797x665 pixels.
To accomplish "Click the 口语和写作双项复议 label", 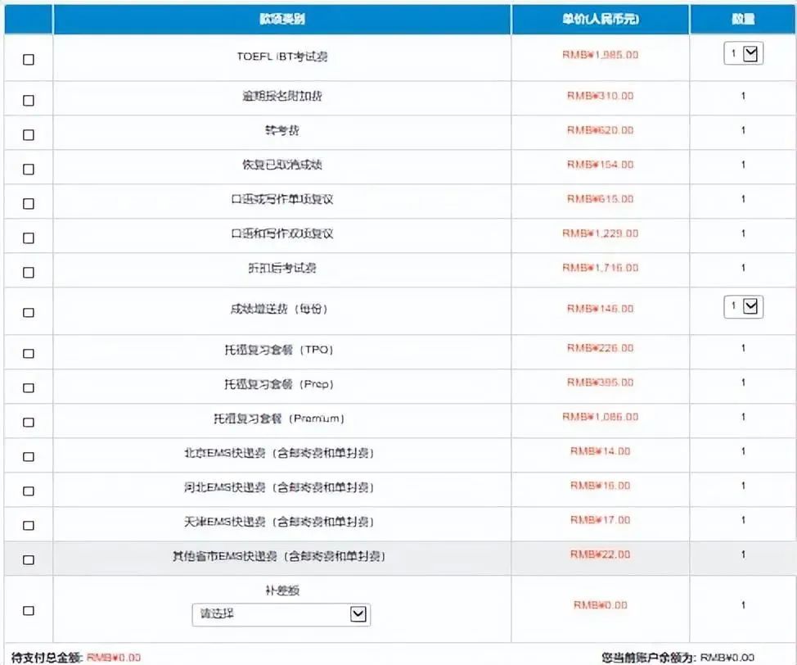I will click(x=282, y=233).
